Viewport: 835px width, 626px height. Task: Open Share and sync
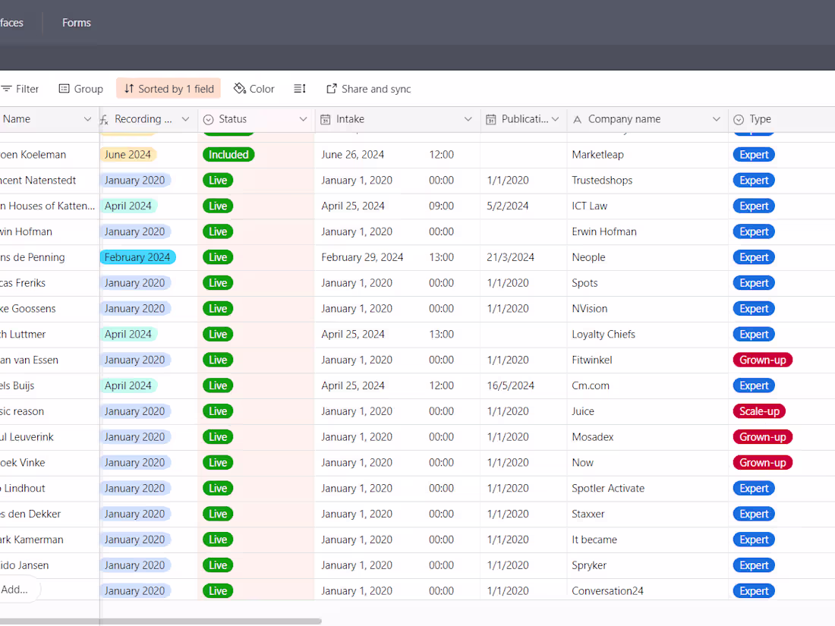368,89
